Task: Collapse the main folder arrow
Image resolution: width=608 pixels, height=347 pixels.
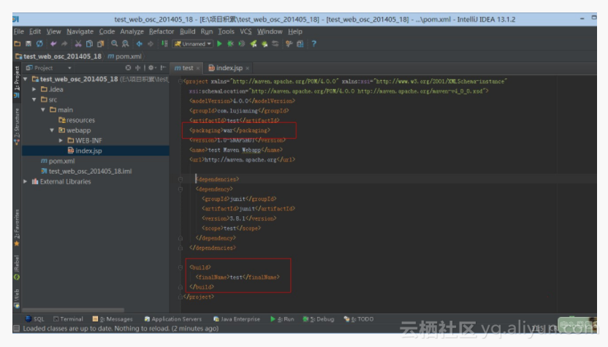Action: (x=43, y=110)
